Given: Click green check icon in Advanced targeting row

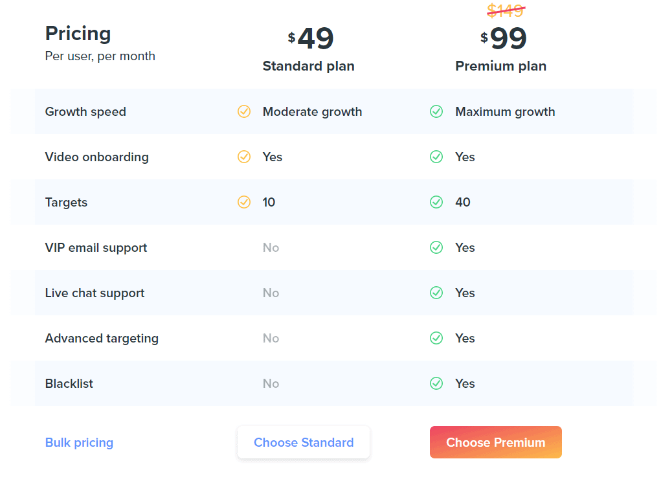Looking at the screenshot, I should point(436,338).
